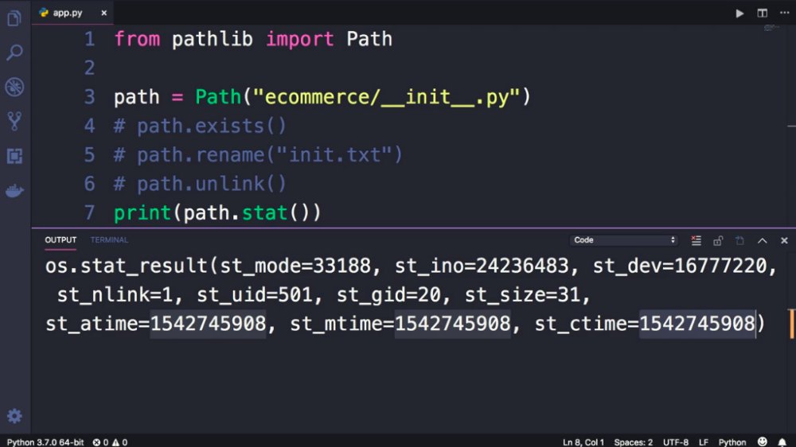Click the pathlib text on line 1

tap(213, 39)
